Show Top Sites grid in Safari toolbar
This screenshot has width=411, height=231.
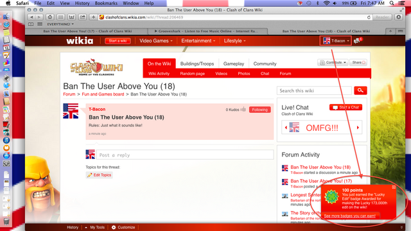pyautogui.click(x=60, y=17)
